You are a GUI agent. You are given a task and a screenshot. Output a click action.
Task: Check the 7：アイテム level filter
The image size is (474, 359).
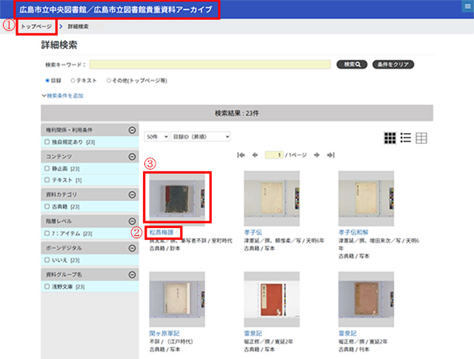(x=47, y=233)
